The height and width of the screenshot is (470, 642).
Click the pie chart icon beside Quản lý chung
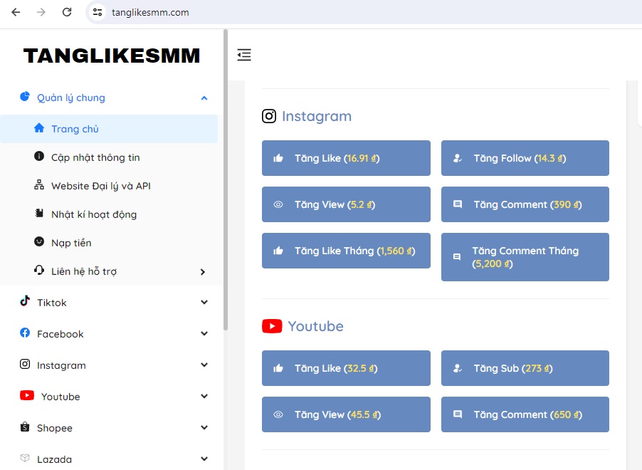pyautogui.click(x=25, y=97)
